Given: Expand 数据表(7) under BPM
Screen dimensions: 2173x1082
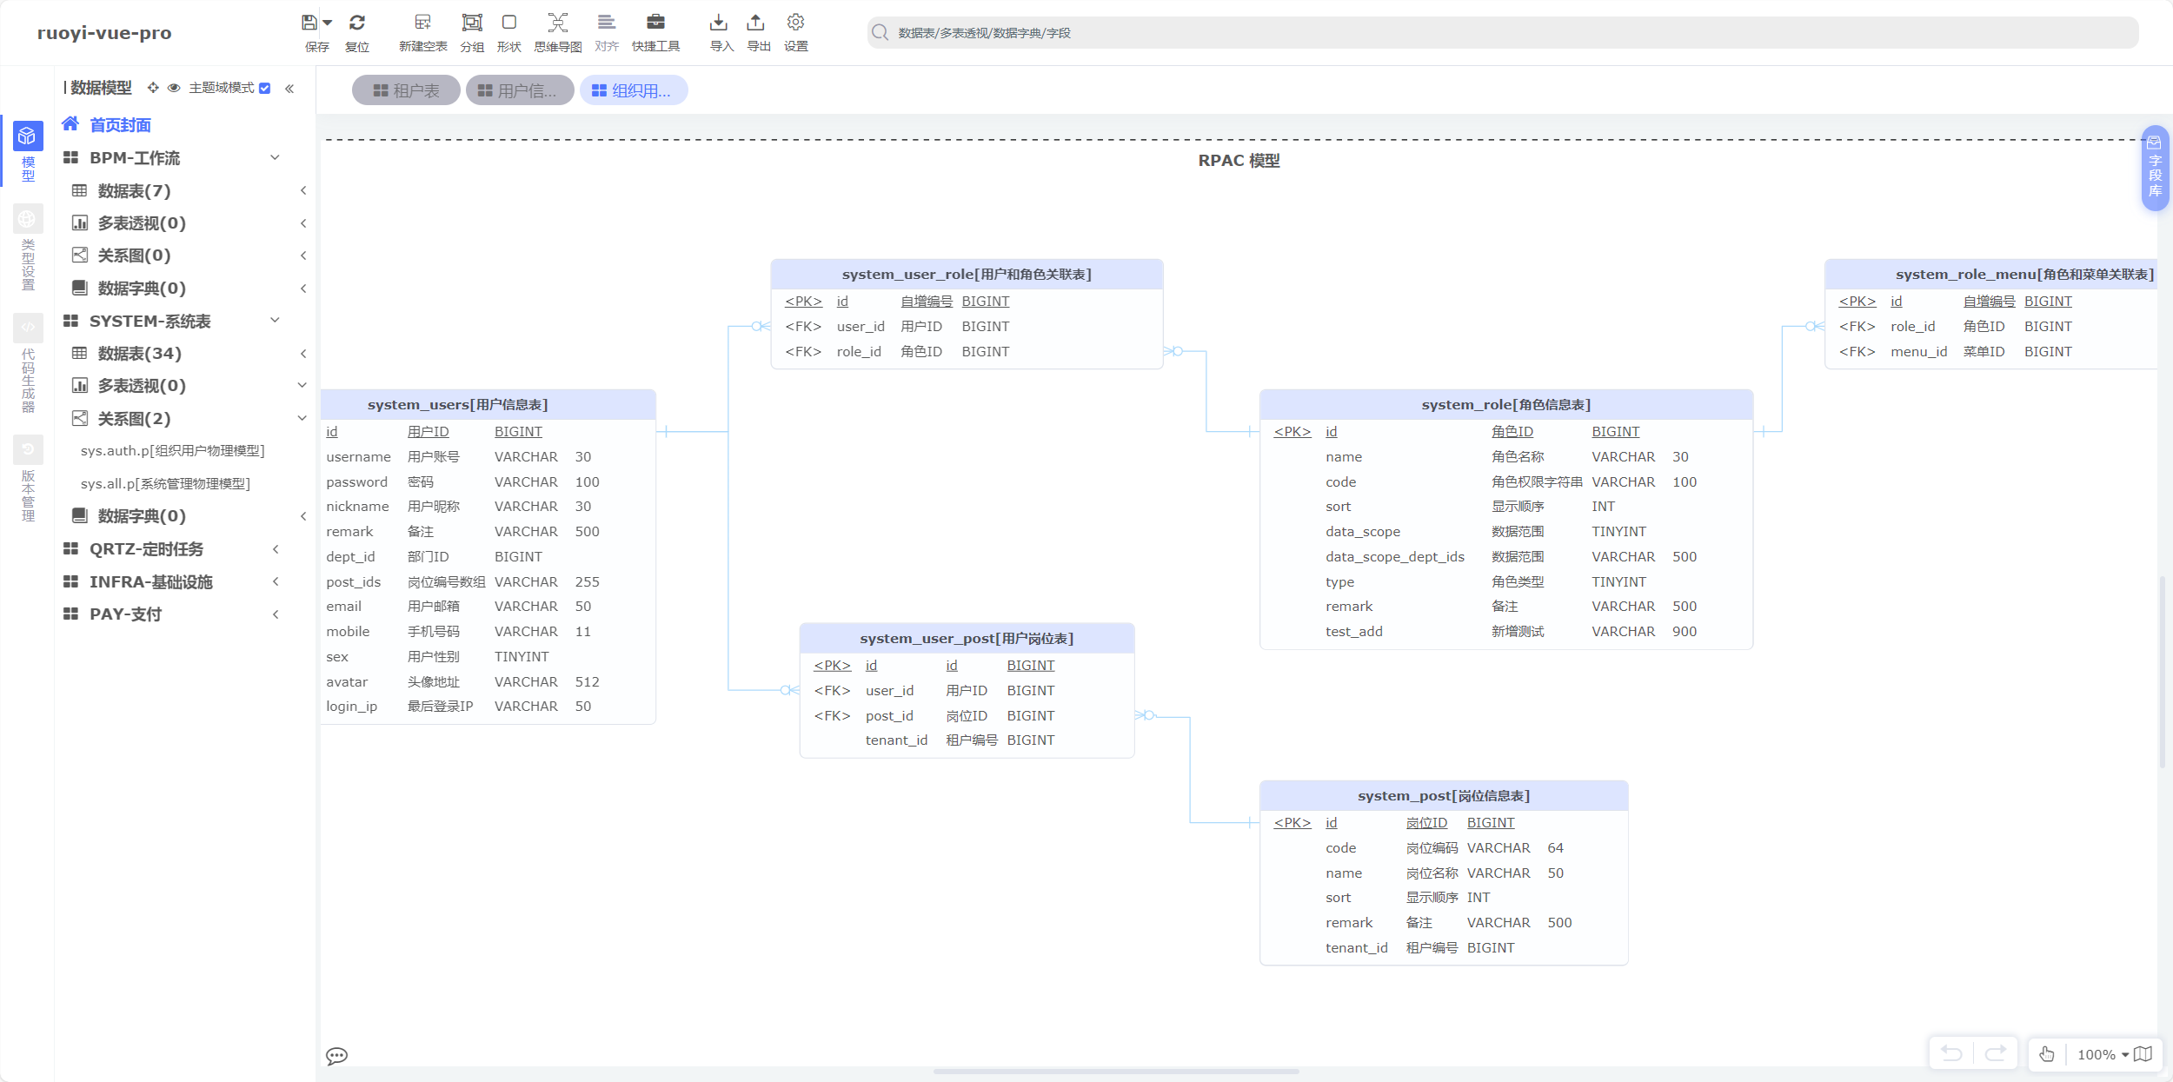Looking at the screenshot, I should click(x=303, y=190).
